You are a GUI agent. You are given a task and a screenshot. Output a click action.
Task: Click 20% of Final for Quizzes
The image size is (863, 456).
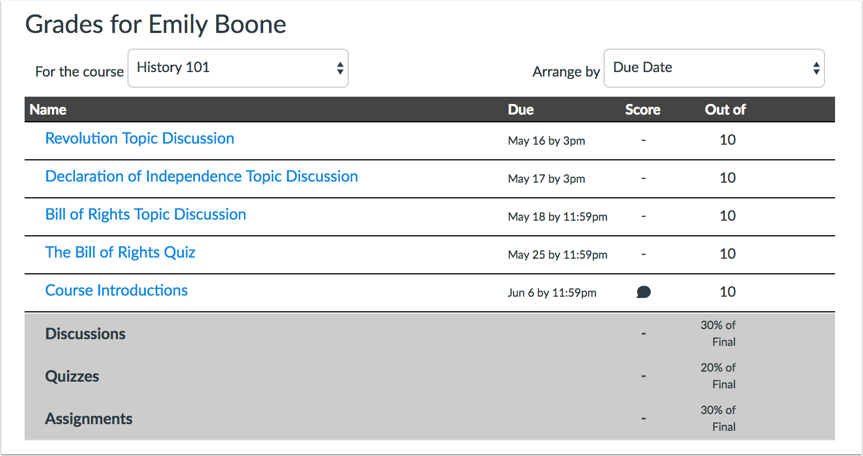tap(718, 376)
